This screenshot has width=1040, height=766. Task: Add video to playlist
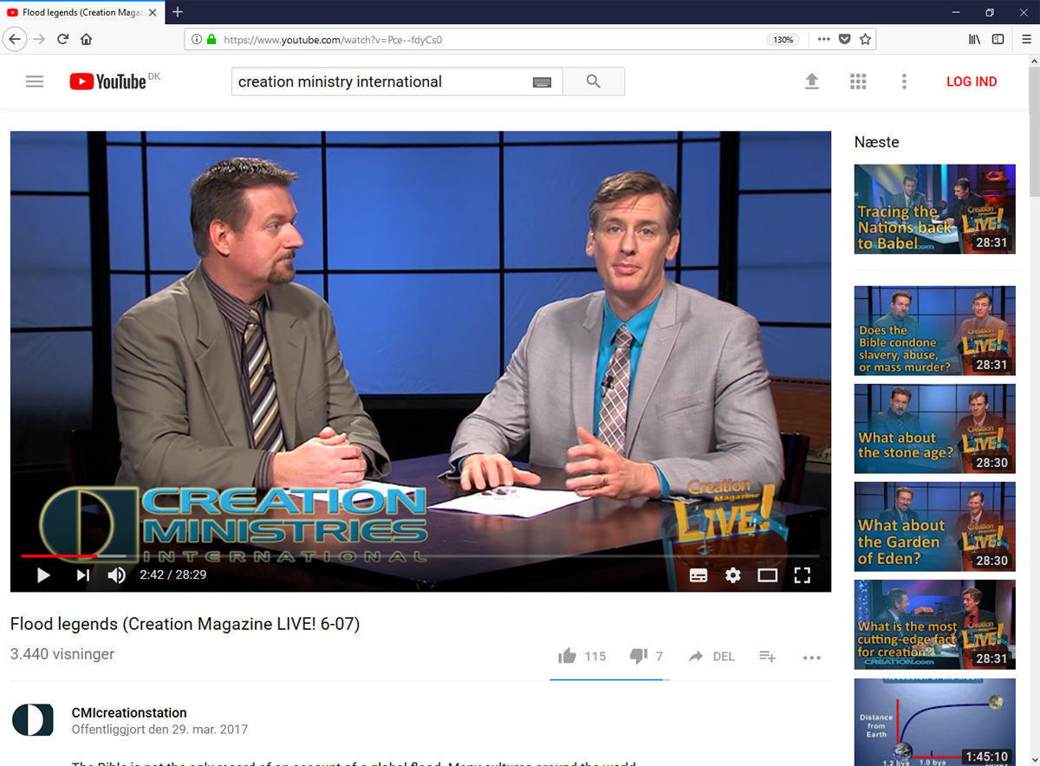coord(767,657)
